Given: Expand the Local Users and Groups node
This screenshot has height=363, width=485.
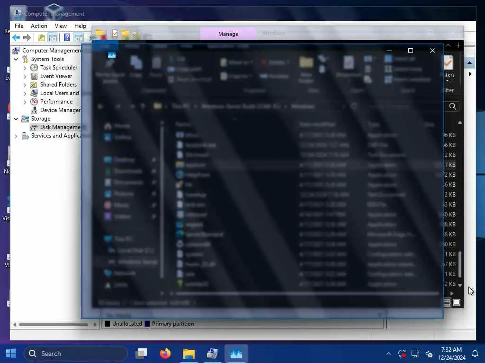Looking at the screenshot, I should pos(25,93).
